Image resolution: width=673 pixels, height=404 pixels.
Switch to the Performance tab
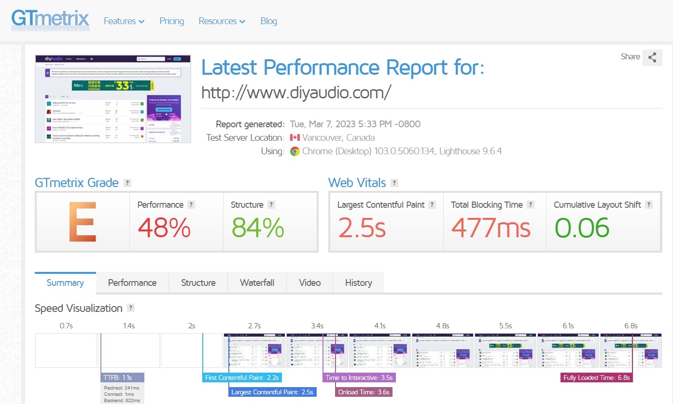click(x=132, y=283)
